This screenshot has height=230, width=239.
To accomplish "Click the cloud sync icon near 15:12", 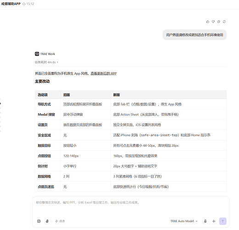I will click(24, 4).
